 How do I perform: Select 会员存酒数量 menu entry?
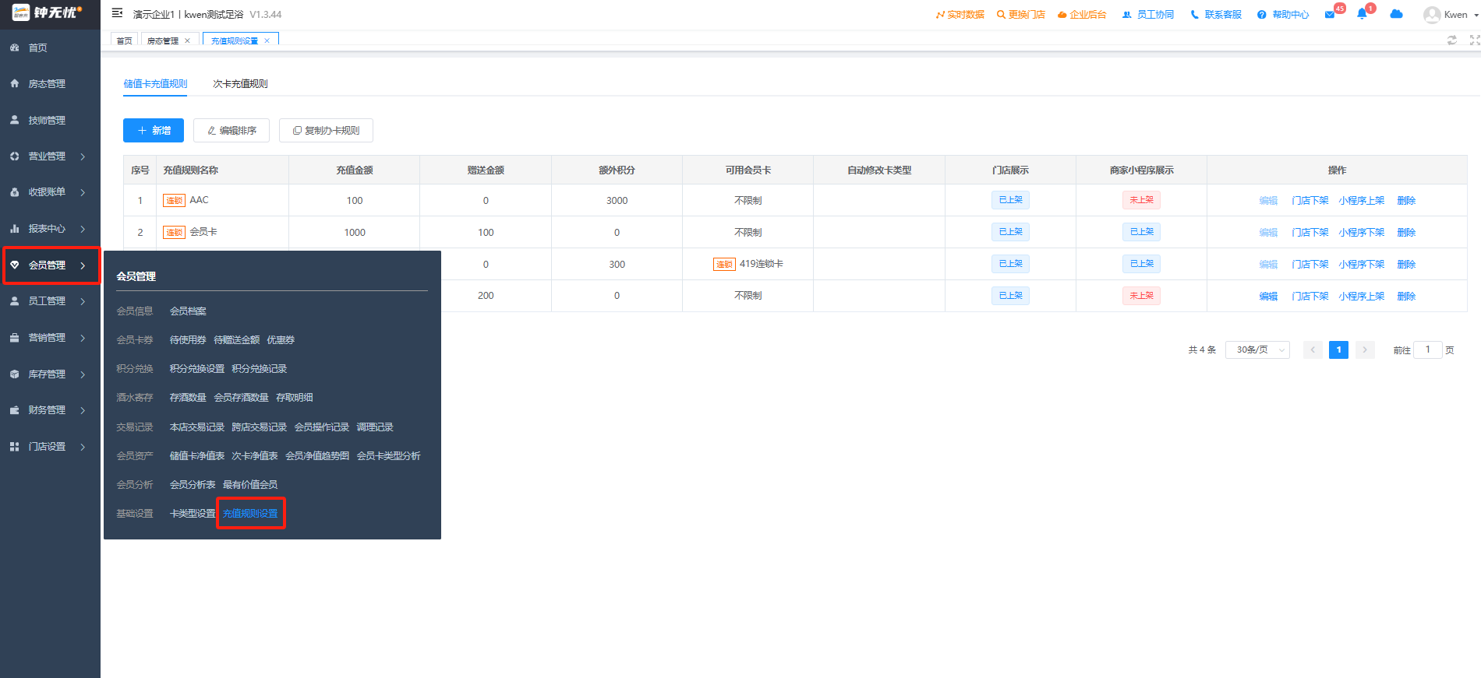[x=241, y=398]
